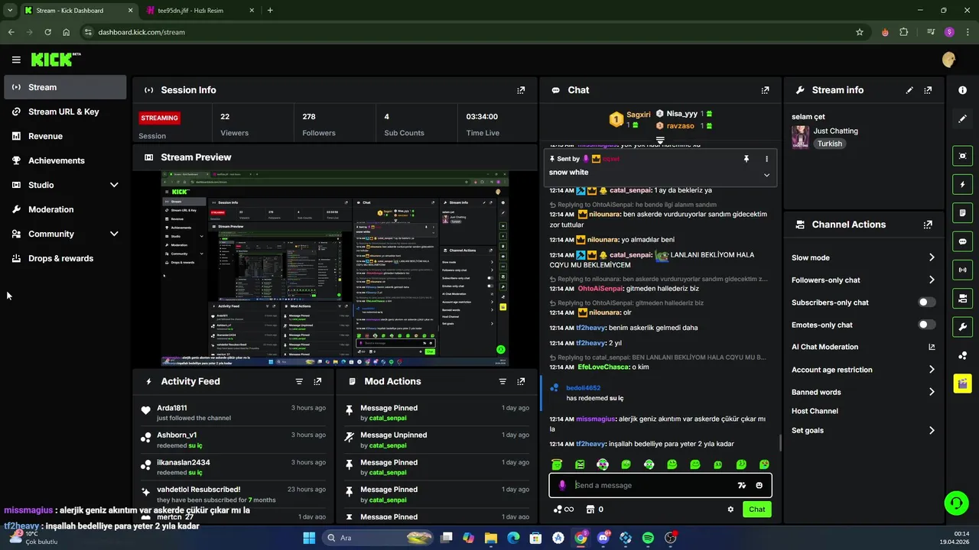Click the purple microphone icon in chat box
Viewport: 979px width, 550px height.
click(x=562, y=485)
